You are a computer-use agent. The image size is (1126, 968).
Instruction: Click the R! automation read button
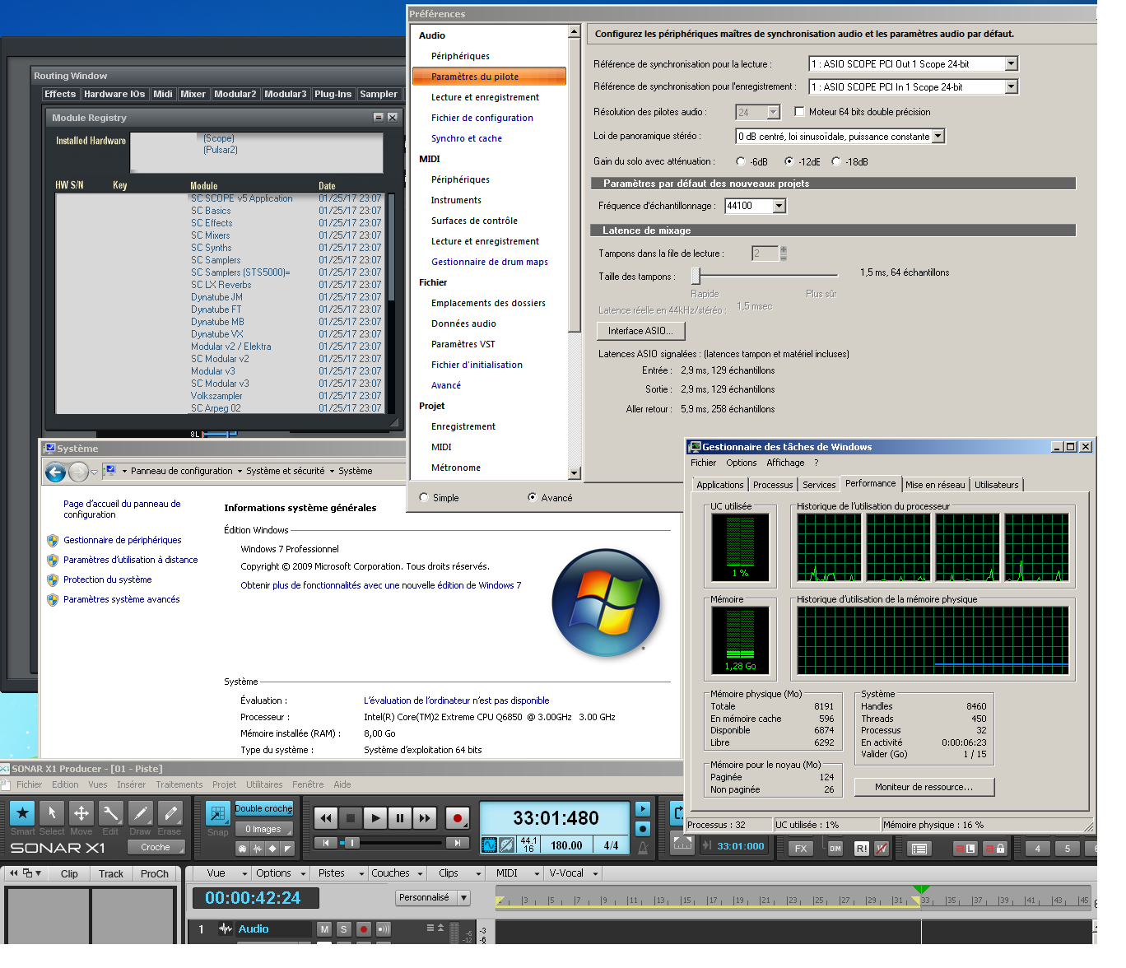pos(861,849)
